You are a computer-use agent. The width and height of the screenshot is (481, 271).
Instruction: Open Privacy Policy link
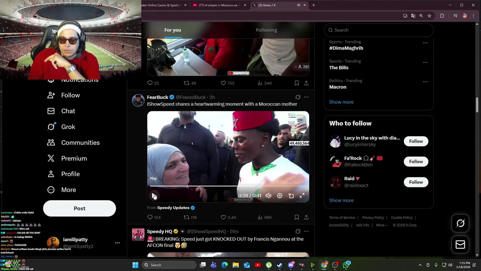tap(373, 218)
